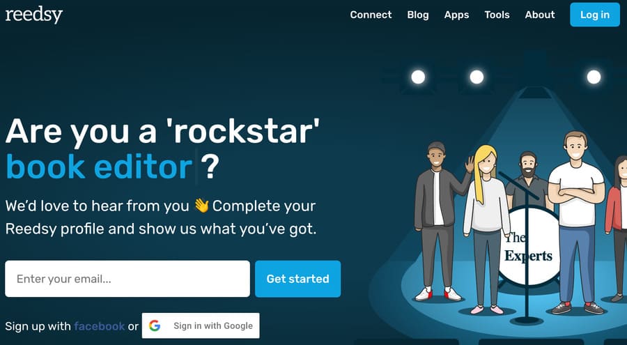Click the man with crossed arms

576,222
